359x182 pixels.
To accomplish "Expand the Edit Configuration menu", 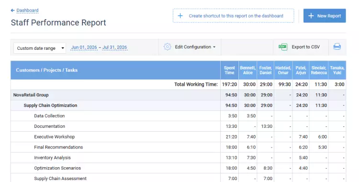I will [195, 47].
